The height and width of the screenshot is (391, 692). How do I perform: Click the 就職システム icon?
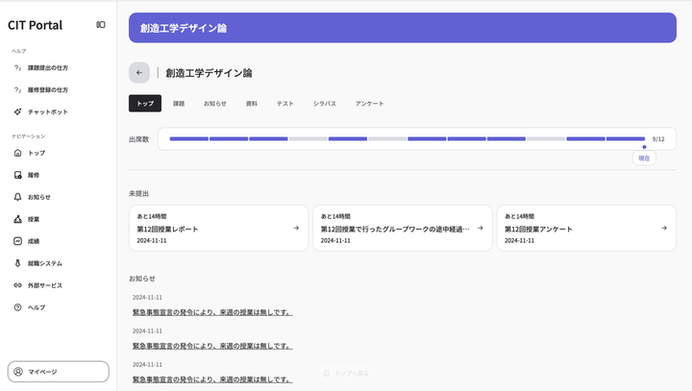pos(17,263)
